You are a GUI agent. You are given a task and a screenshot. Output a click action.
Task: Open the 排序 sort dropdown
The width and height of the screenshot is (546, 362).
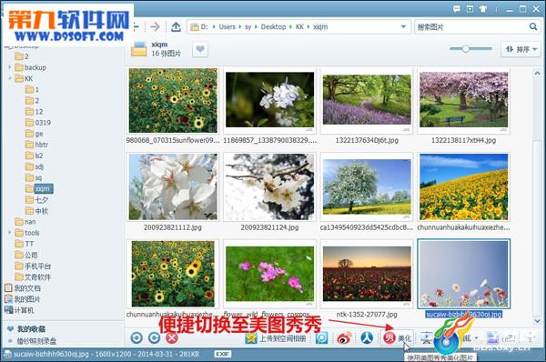pyautogui.click(x=521, y=49)
